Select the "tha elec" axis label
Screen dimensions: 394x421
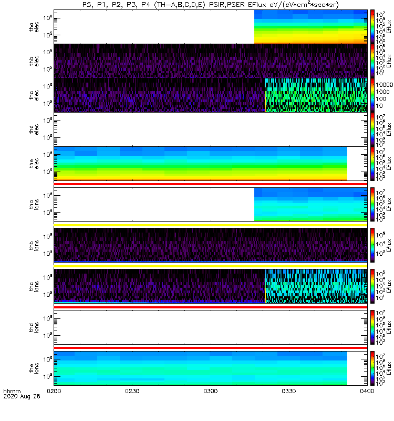pos(34,27)
